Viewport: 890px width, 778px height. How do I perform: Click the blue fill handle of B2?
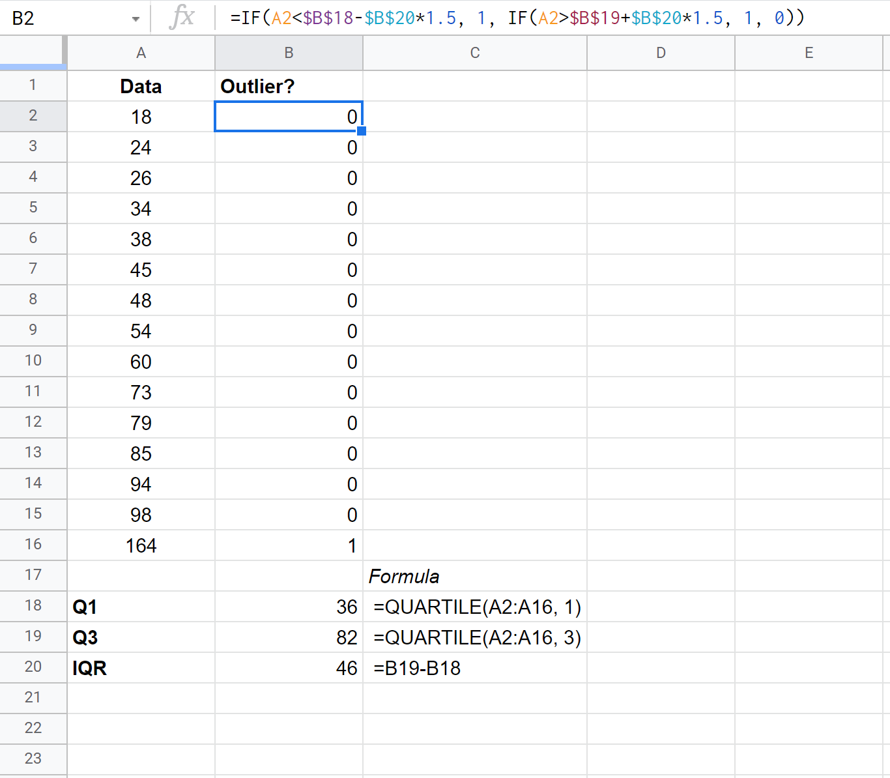click(362, 131)
